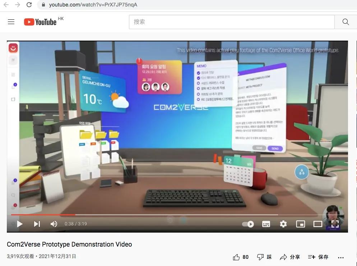Switch to miniplayer mode
Viewport: 357px width, 266px height.
tap(301, 224)
